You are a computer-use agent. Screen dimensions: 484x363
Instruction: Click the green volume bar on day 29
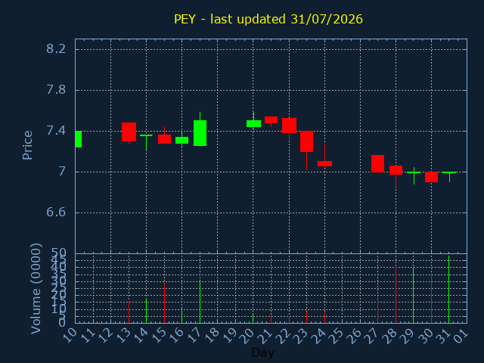coord(414,296)
